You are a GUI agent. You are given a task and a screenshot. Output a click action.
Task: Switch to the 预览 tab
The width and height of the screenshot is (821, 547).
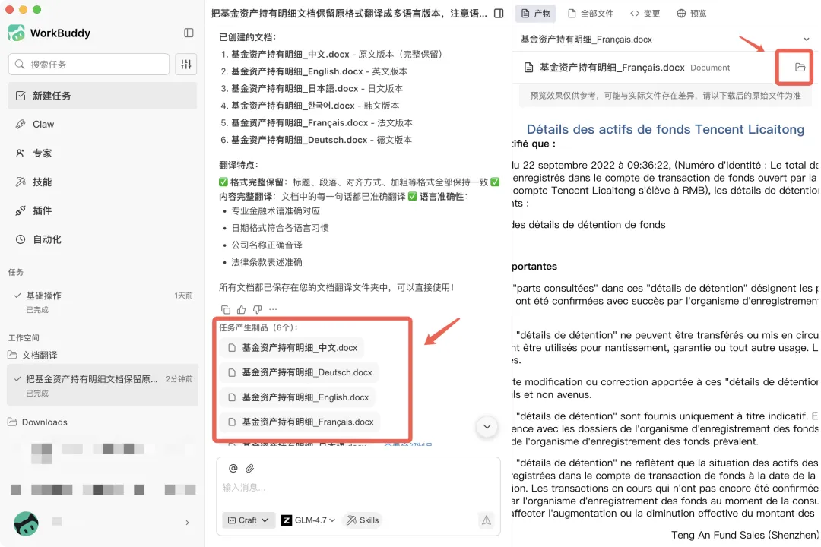click(692, 14)
